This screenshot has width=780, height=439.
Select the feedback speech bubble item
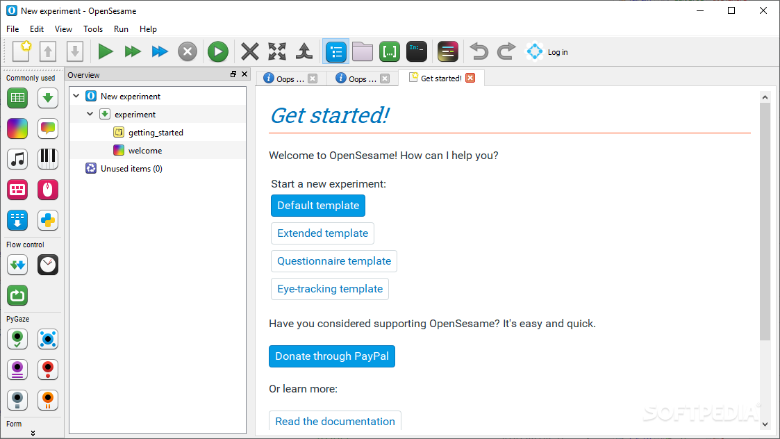[x=48, y=129]
